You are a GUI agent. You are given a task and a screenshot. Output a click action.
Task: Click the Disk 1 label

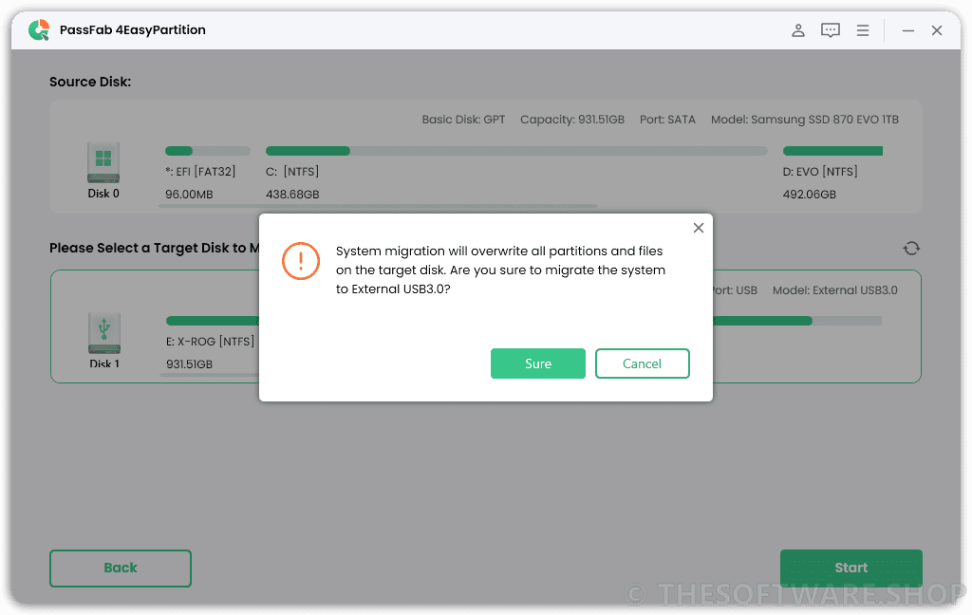point(104,363)
